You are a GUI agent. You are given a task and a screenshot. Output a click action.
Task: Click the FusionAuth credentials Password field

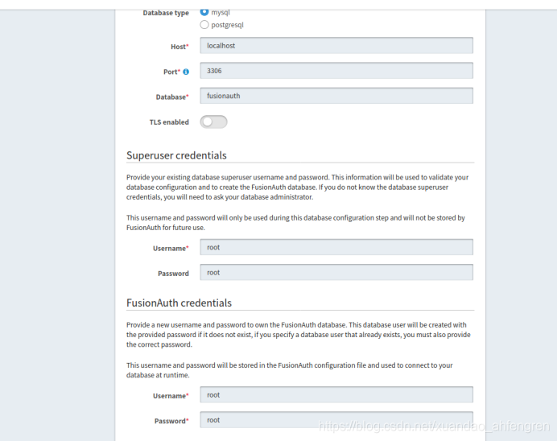point(336,420)
